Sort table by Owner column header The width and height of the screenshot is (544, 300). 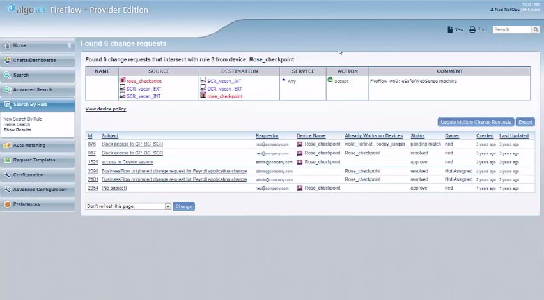(452, 136)
